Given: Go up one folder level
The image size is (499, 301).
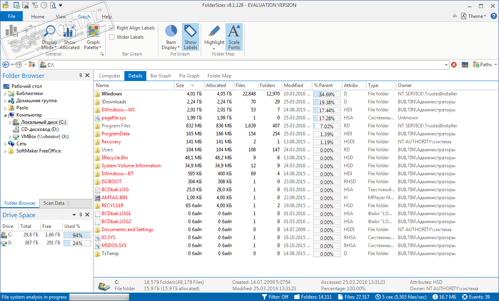Looking at the screenshot, I should point(32,65).
